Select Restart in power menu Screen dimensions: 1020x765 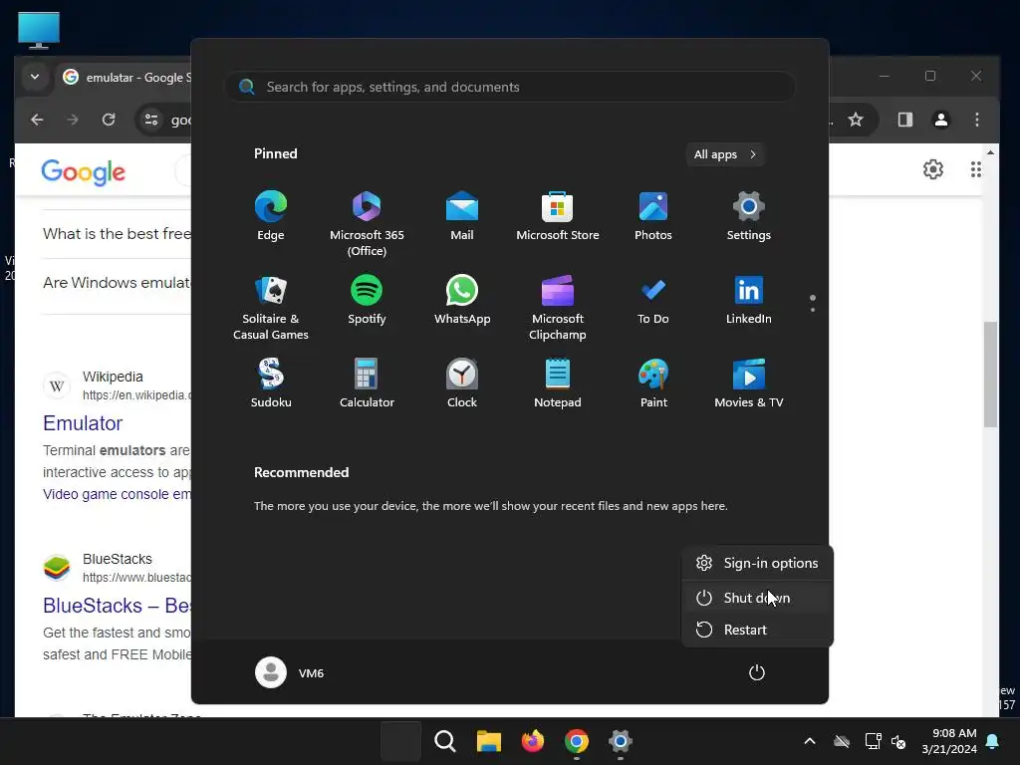(757, 630)
